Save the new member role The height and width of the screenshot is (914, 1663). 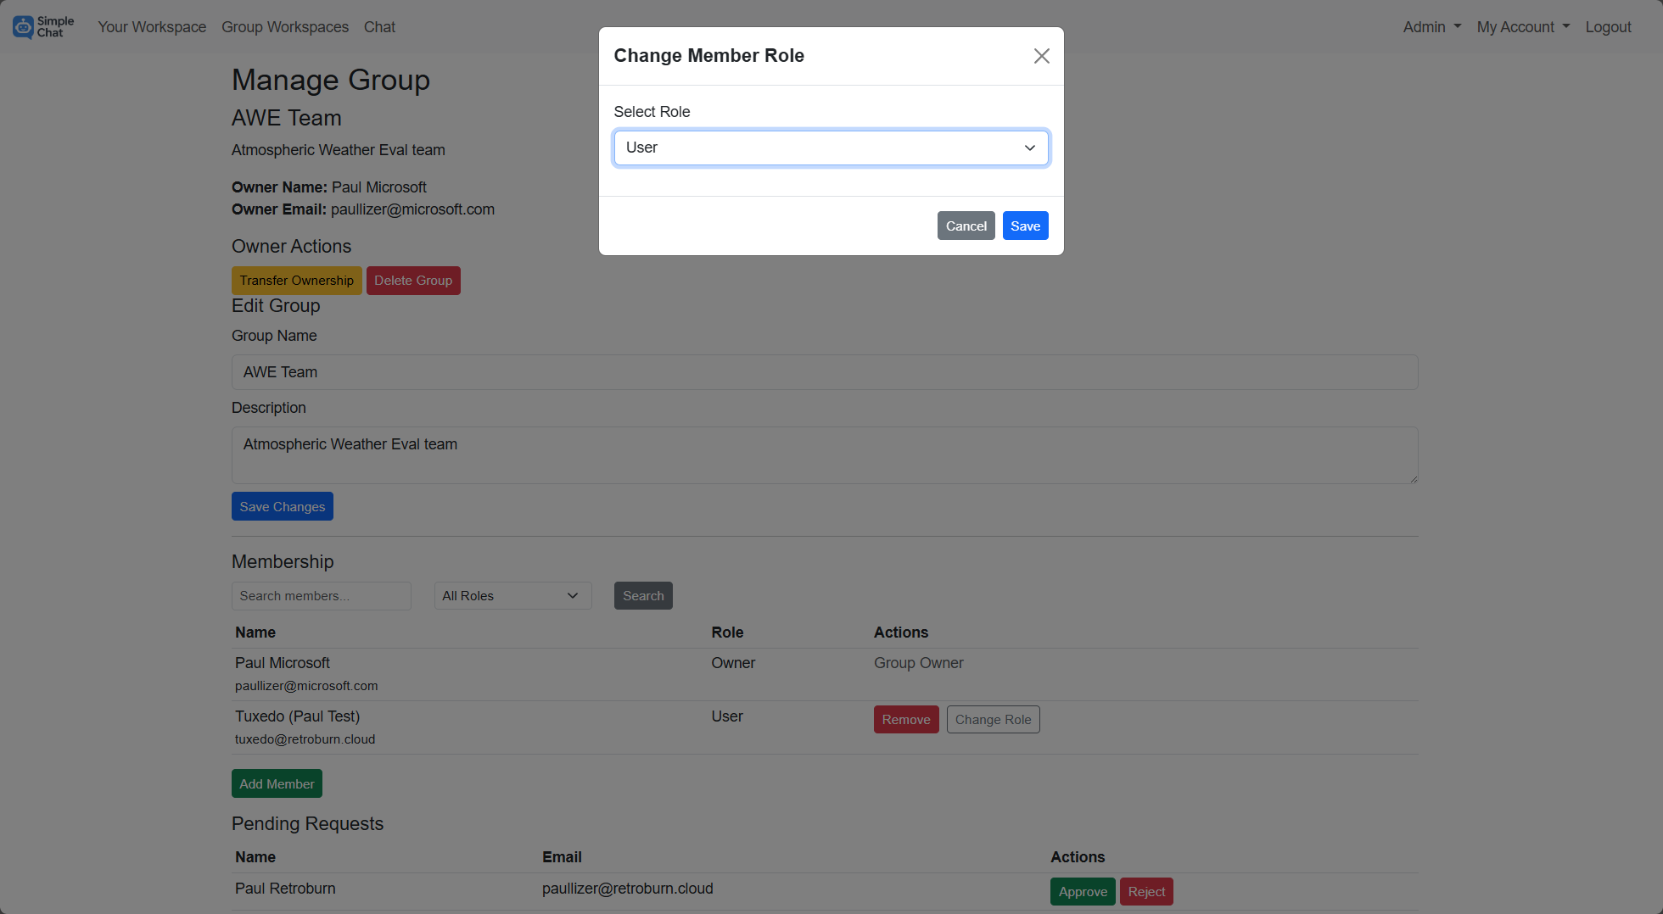1025,226
